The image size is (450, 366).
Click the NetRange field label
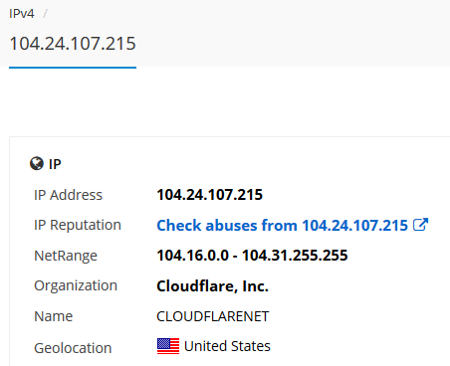(x=66, y=256)
